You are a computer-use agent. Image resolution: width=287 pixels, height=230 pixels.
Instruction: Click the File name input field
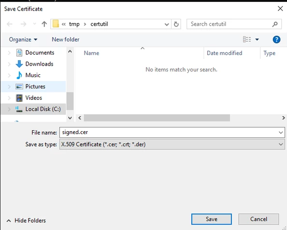[169, 133]
